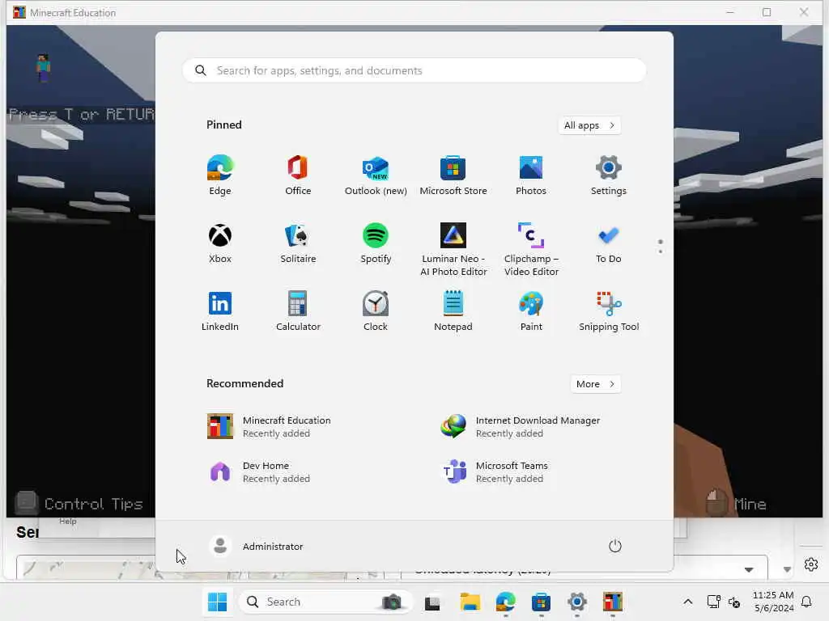Click the taskbar Search box
This screenshot has height=621, width=829.
pyautogui.click(x=325, y=602)
